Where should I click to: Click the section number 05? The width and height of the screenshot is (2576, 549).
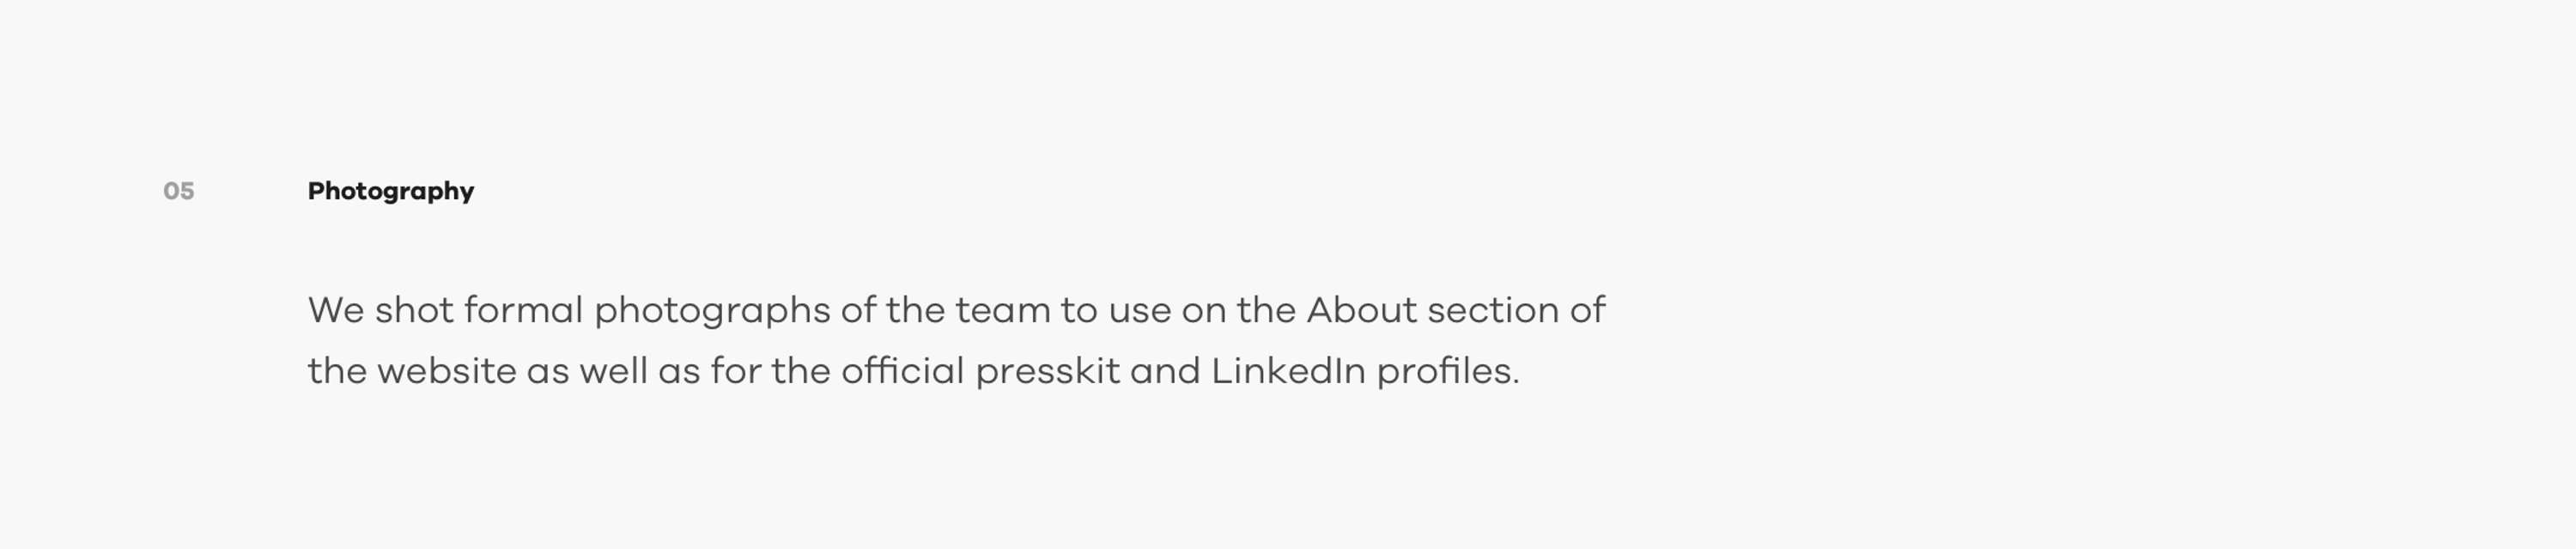pyautogui.click(x=179, y=191)
